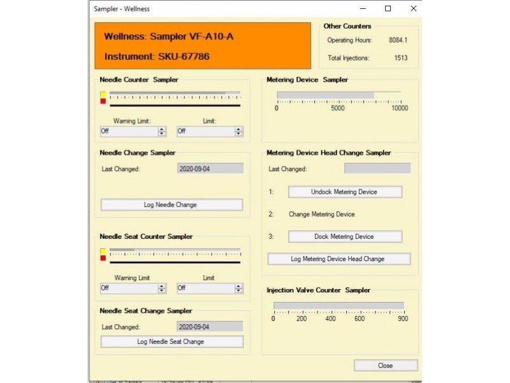The height and width of the screenshot is (383, 510).
Task: Click 'Change Metering Device' step label
Action: [x=322, y=214]
